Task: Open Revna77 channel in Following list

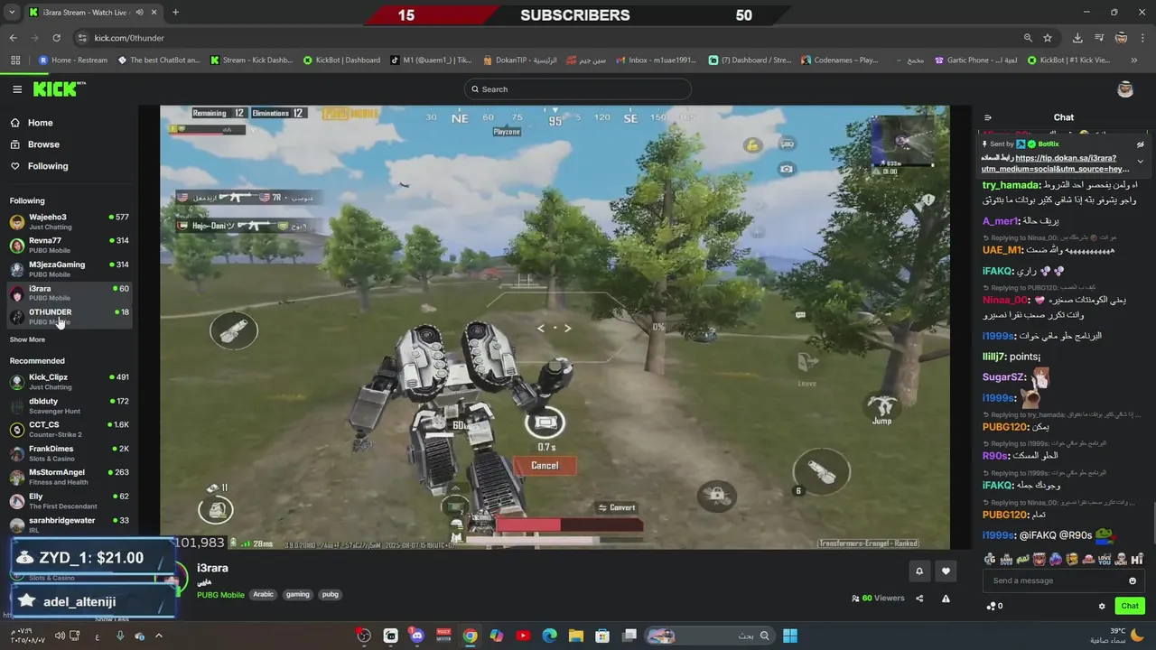Action: coord(69,245)
